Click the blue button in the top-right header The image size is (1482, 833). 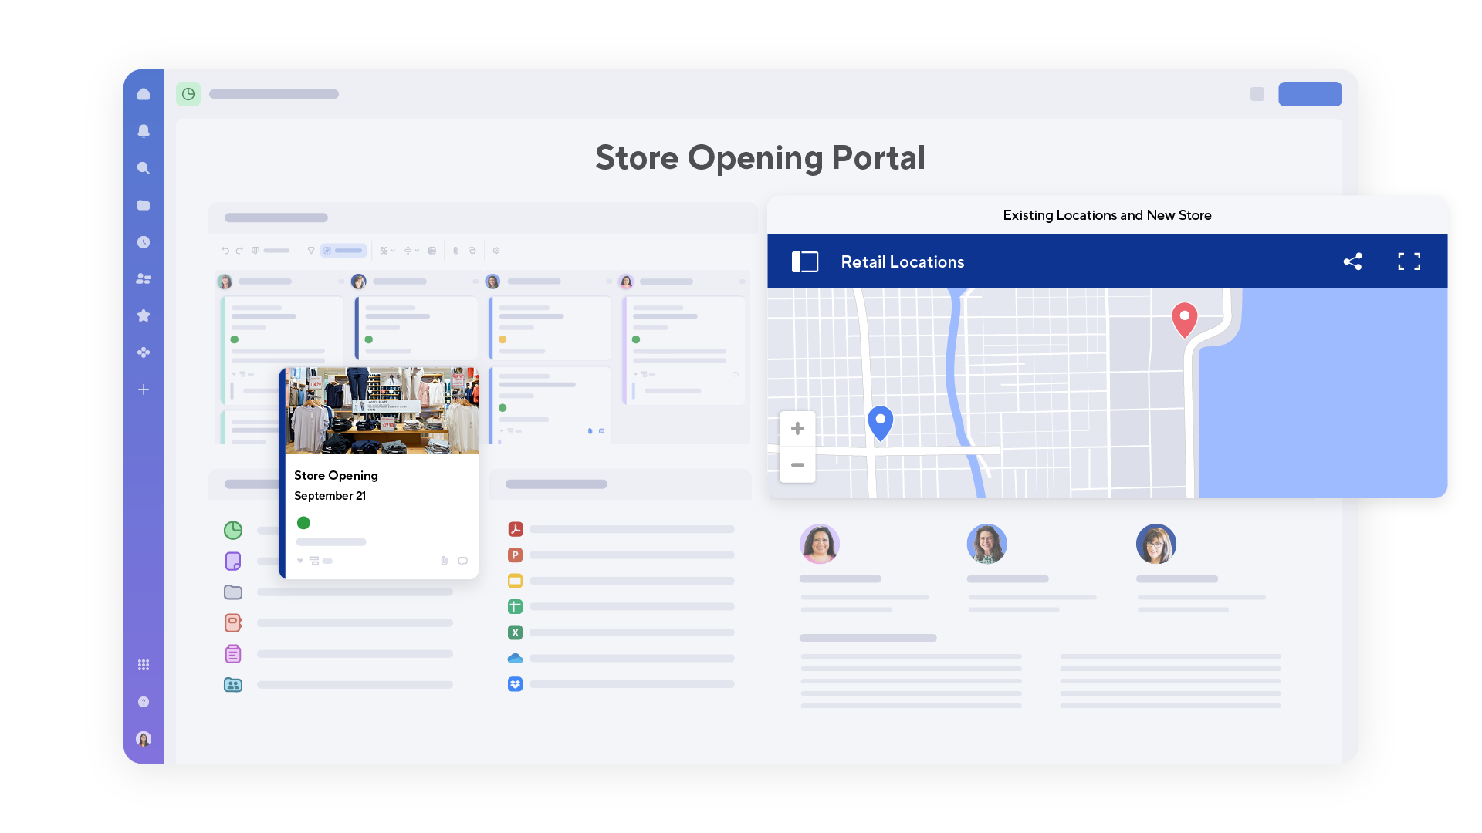pos(1310,93)
